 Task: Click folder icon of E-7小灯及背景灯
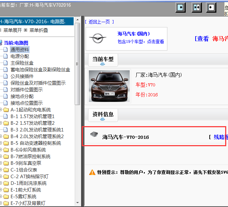pyautogui.click(x=6, y=203)
